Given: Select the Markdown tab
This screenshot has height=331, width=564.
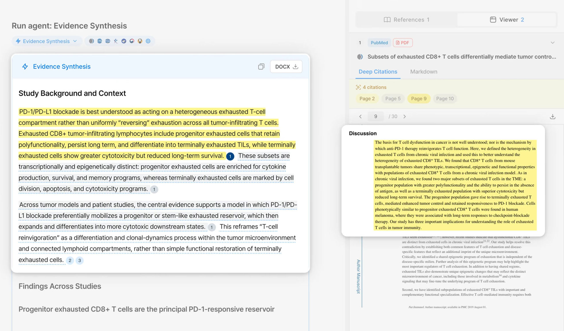Looking at the screenshot, I should click(424, 71).
